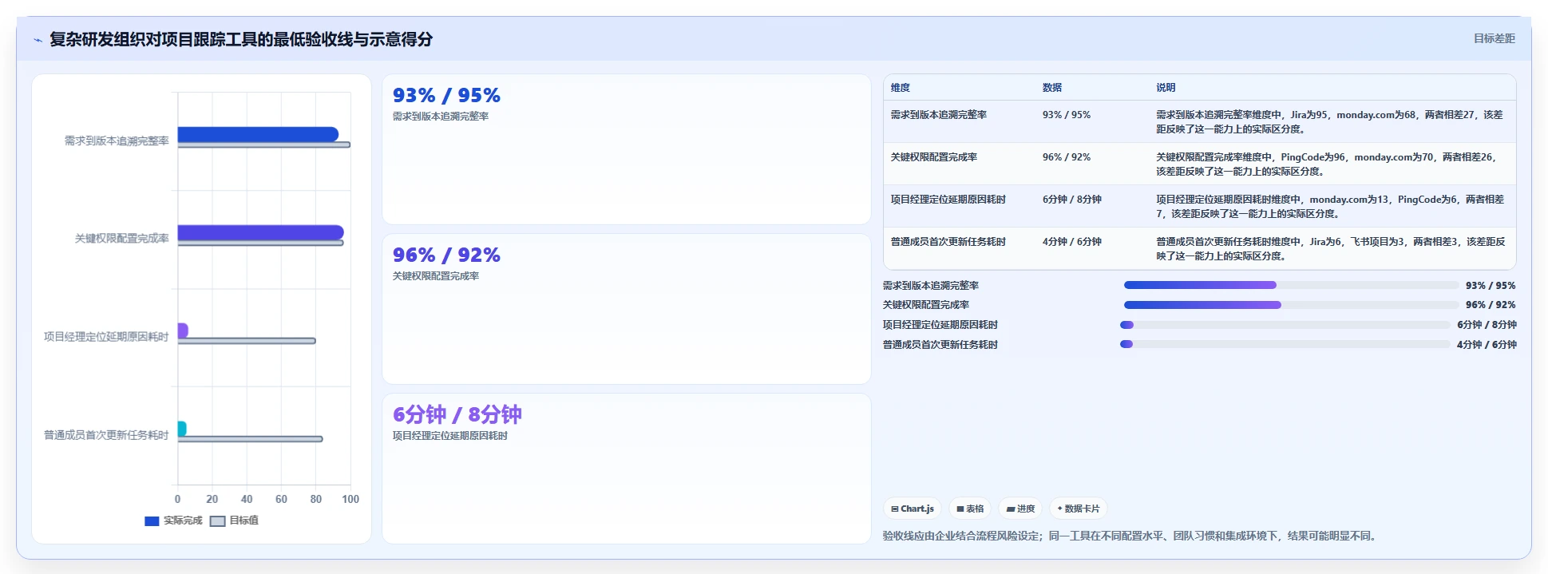Image resolution: width=1548 pixels, height=574 pixels.
Task: Click progress list label 需求到版本追溯完整率
Action: coord(931,286)
